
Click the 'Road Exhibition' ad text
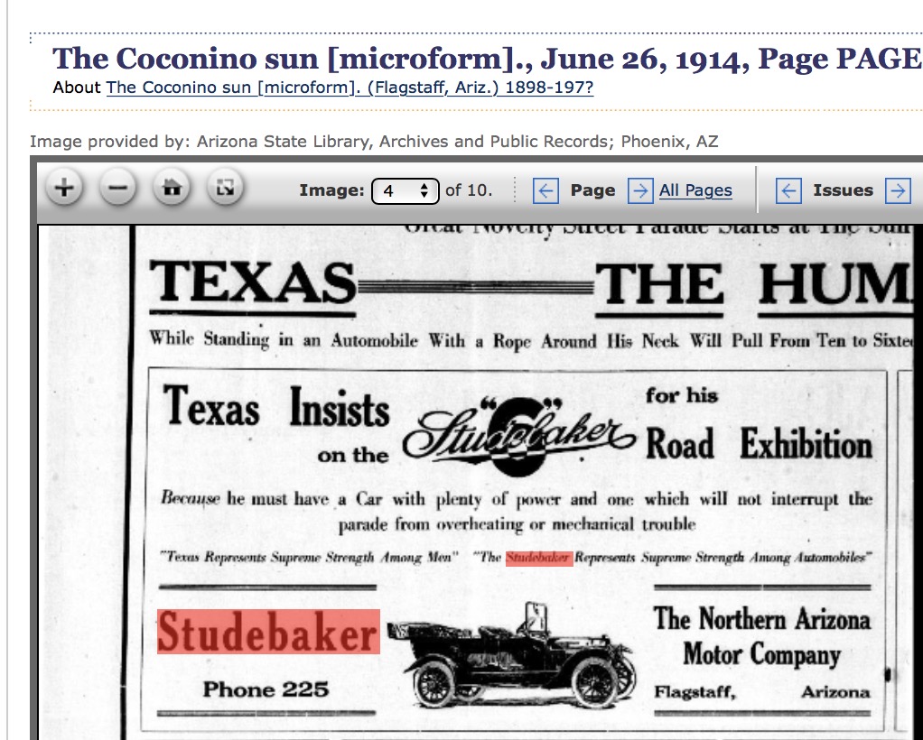click(x=759, y=443)
